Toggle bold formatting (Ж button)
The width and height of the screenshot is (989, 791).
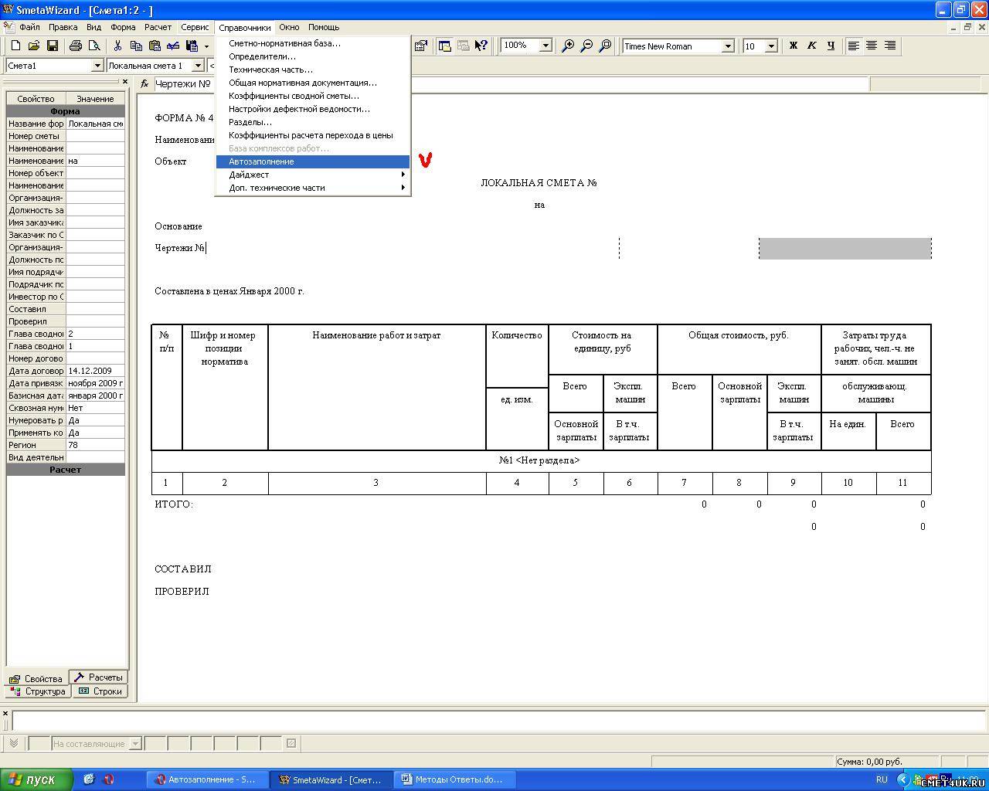coord(793,46)
